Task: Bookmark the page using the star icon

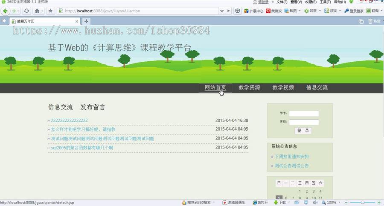Action: click(x=50, y=11)
